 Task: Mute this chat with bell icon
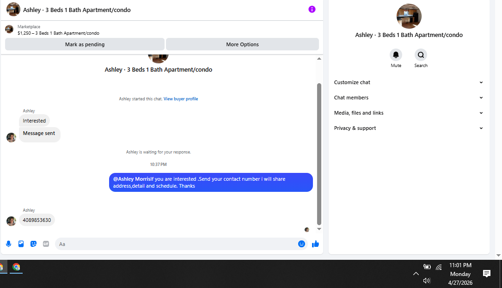pyautogui.click(x=396, y=55)
